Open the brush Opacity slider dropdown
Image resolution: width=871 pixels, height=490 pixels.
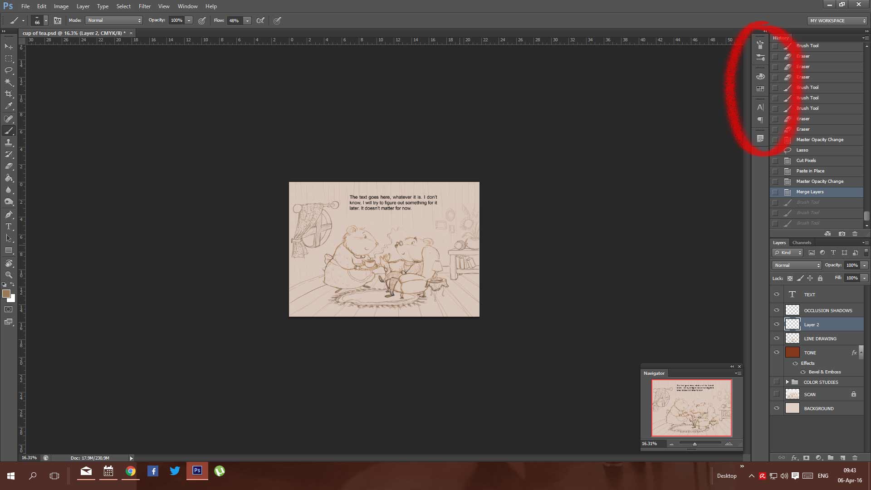pyautogui.click(x=189, y=20)
